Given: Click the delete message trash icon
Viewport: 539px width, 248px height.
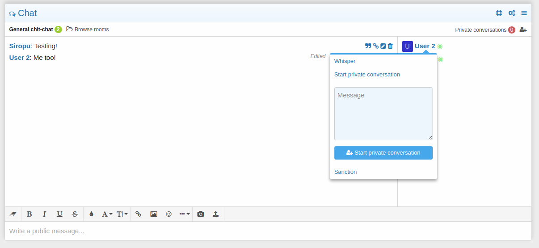Looking at the screenshot, I should 390,46.
